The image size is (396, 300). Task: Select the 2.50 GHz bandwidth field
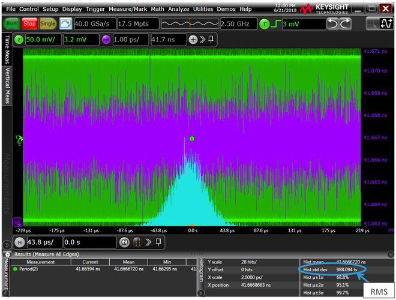(x=239, y=24)
